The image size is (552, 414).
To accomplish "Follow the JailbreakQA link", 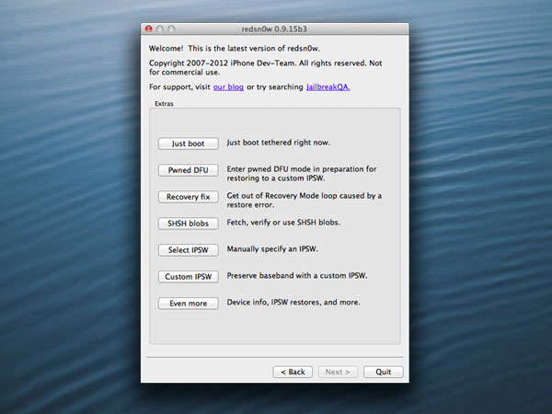I will pos(328,87).
